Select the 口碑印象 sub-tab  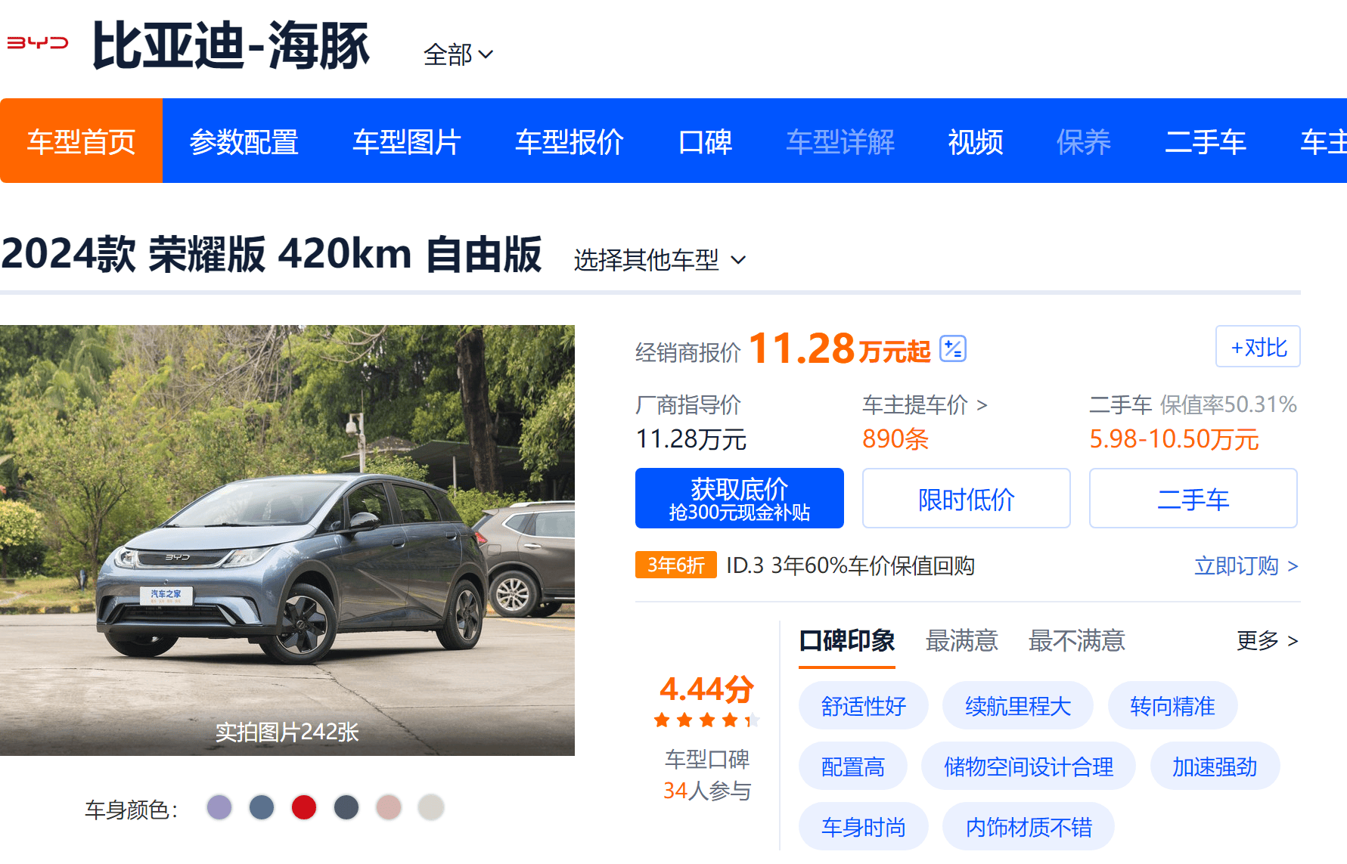846,641
